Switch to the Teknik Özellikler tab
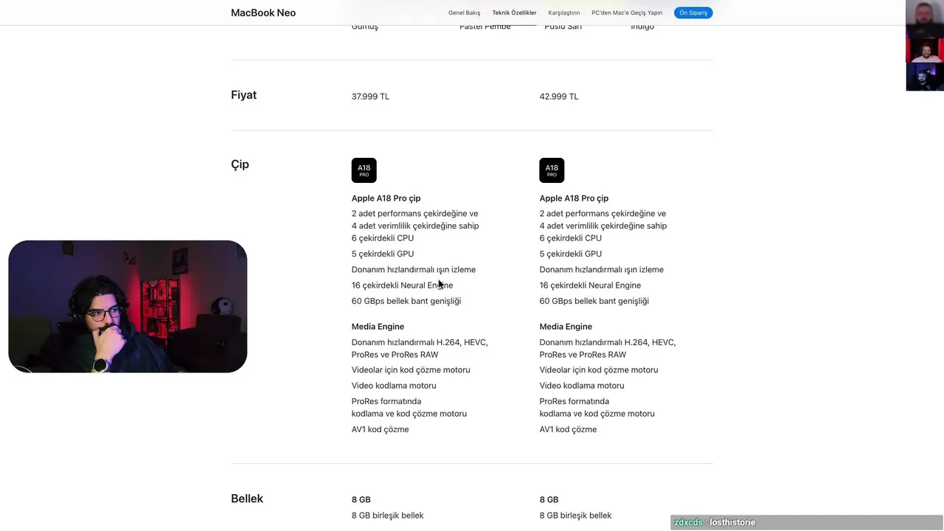Screen dimensions: 944x531 tap(514, 13)
